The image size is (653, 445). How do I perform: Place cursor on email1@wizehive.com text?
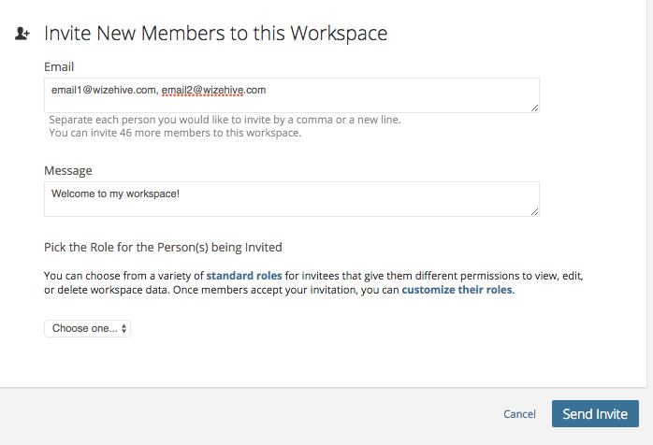point(104,91)
